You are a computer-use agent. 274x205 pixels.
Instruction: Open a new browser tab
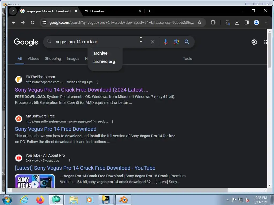point(149,11)
